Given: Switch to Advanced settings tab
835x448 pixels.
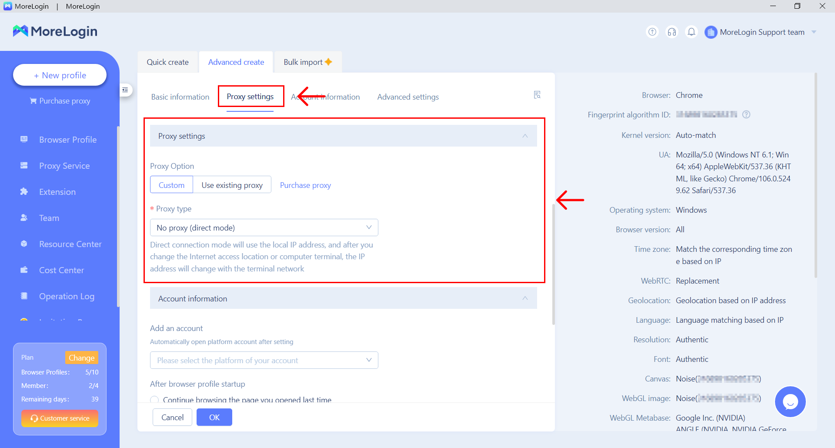Looking at the screenshot, I should (407, 97).
